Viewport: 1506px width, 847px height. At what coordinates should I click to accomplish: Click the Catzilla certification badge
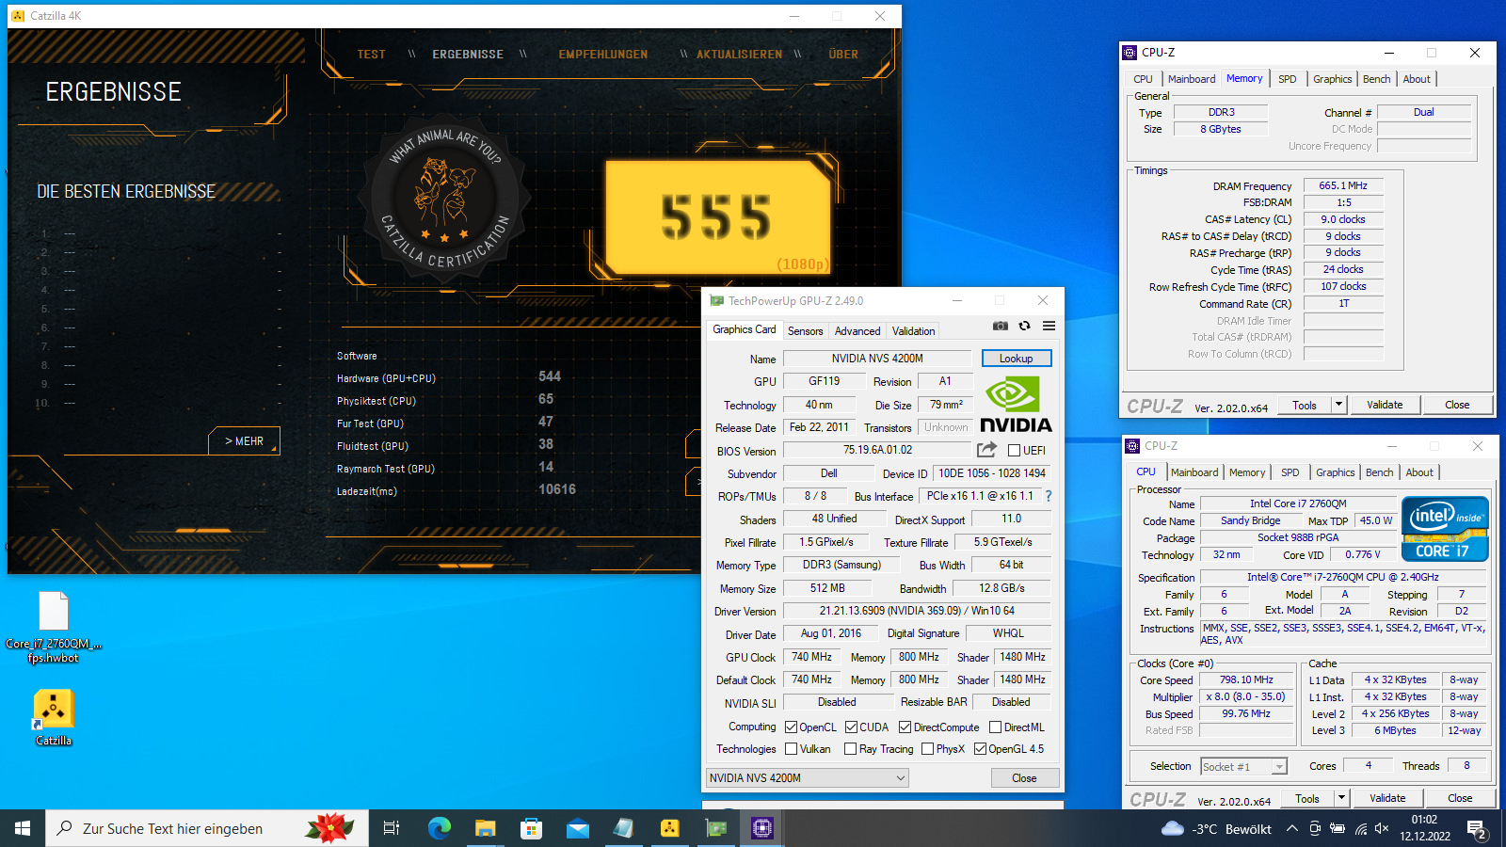click(445, 199)
